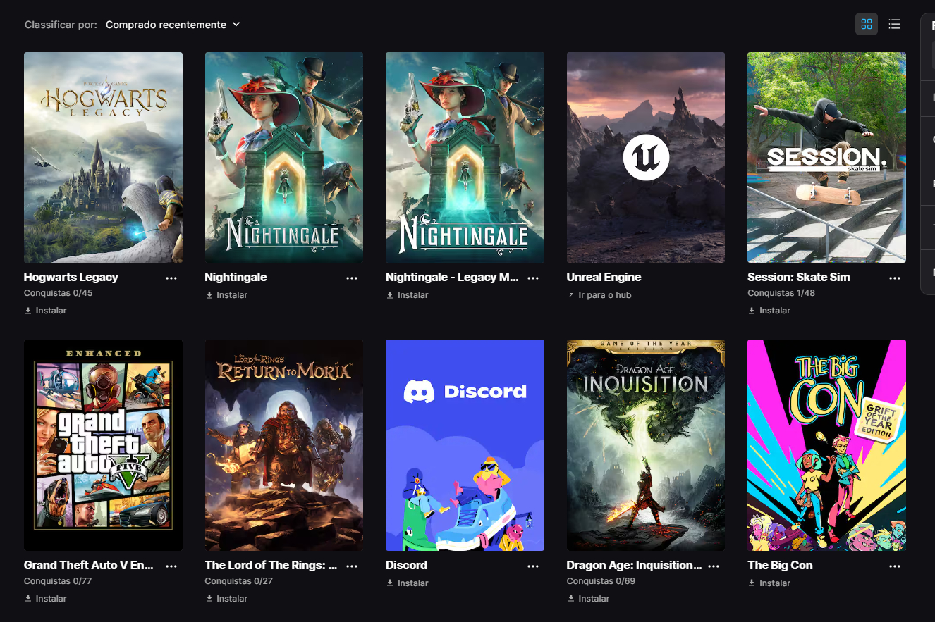The height and width of the screenshot is (622, 935).
Task: Select the Grand Theft Auto V cover
Action: [103, 445]
